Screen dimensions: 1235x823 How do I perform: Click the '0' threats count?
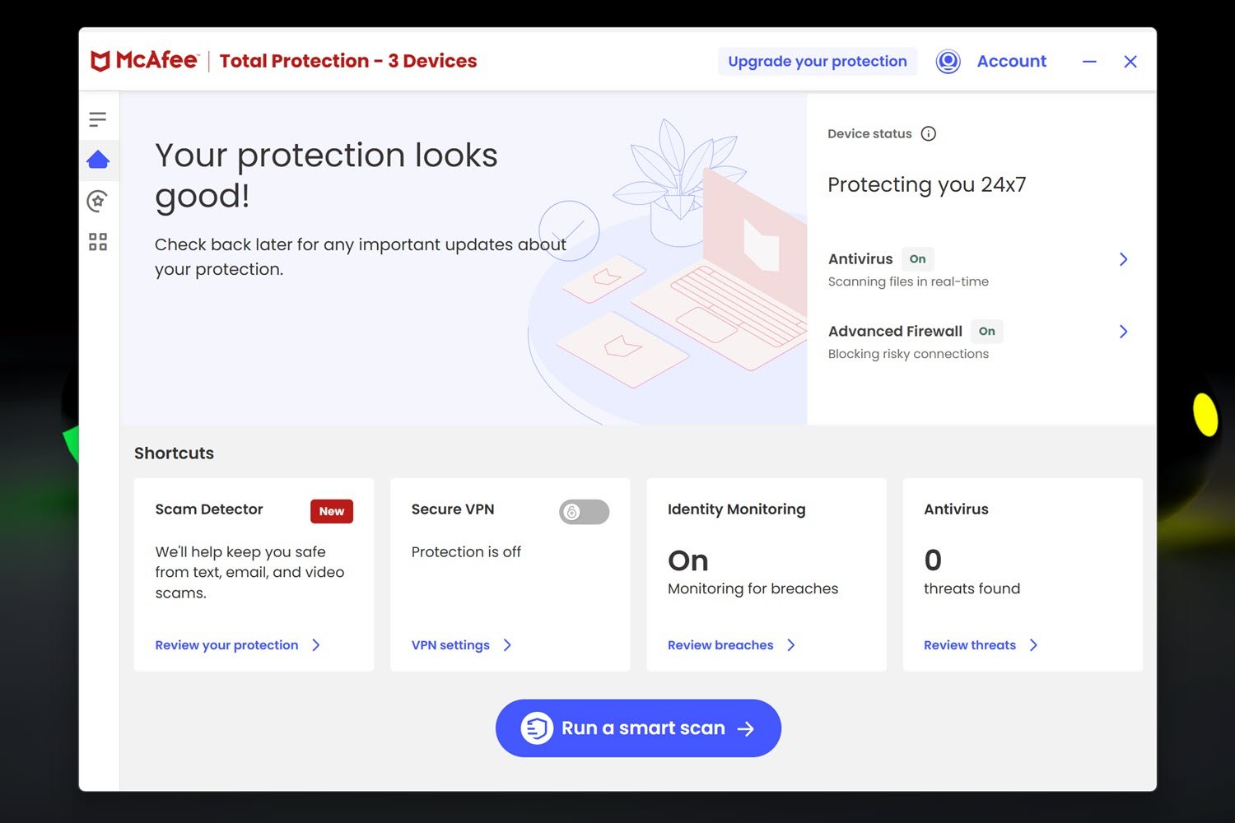933,560
